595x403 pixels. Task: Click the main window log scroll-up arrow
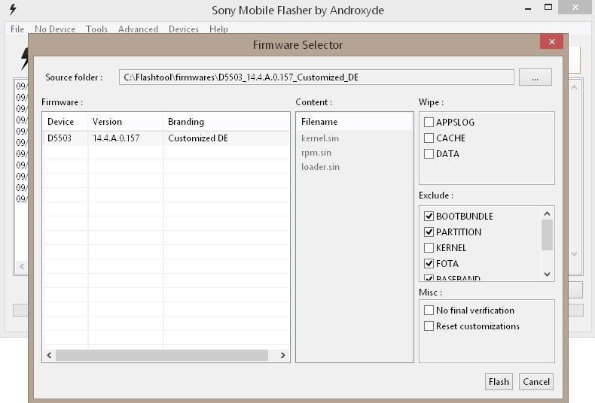point(574,87)
